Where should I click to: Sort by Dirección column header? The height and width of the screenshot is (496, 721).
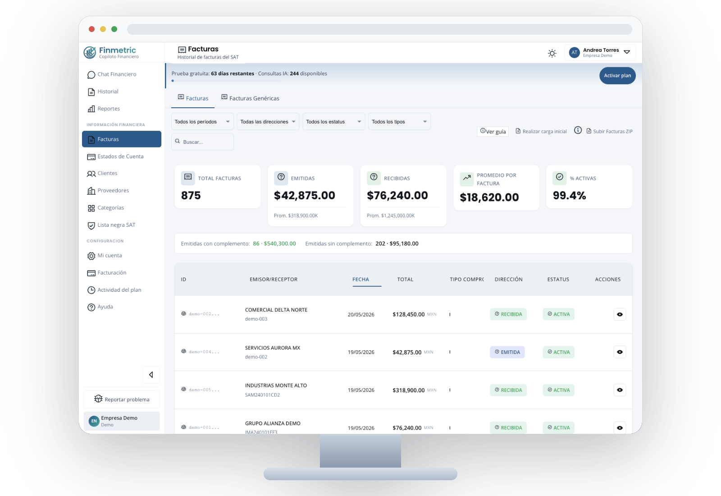coord(508,280)
